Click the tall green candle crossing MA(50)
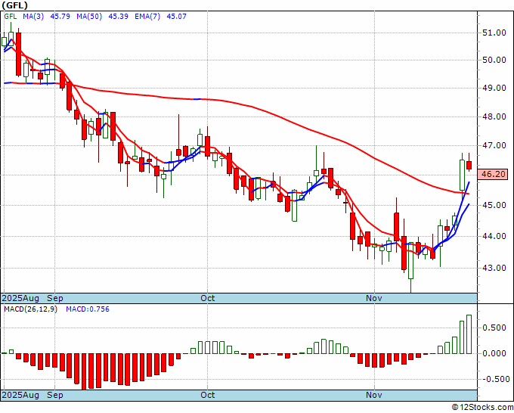 tap(462, 175)
